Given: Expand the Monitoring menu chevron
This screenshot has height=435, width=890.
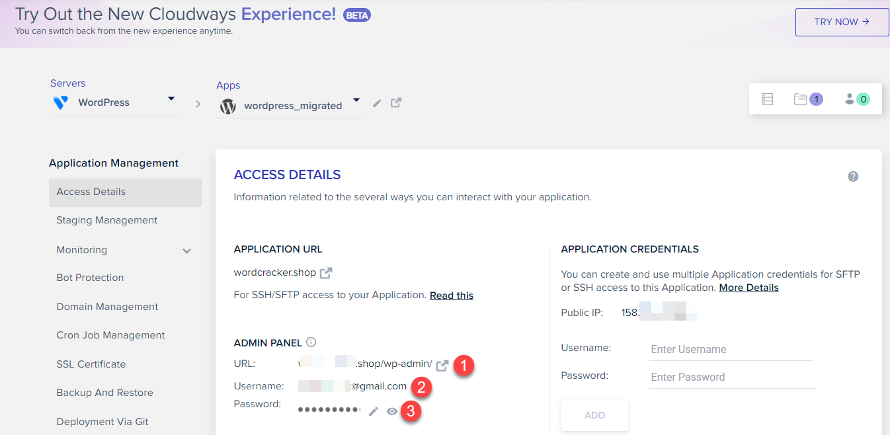Looking at the screenshot, I should (187, 251).
